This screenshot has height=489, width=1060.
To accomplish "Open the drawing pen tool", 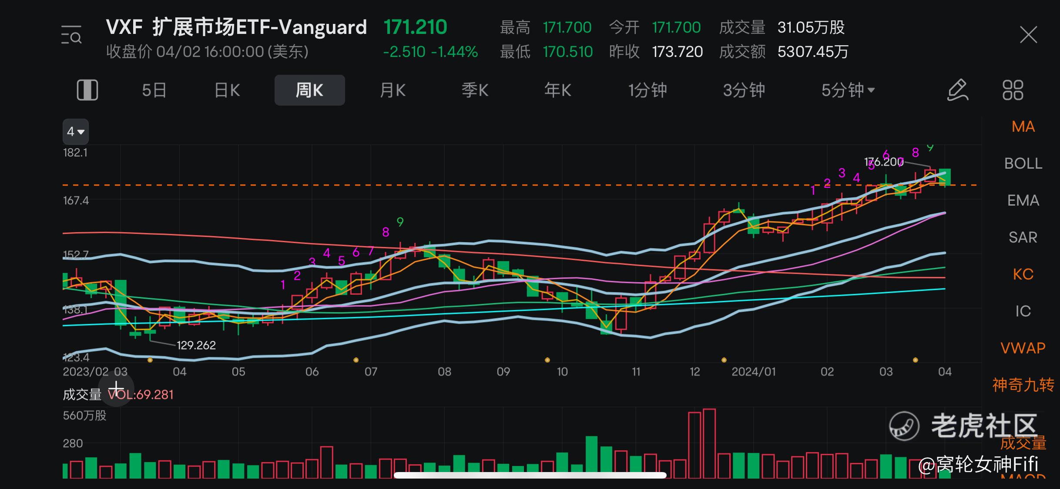I will point(958,90).
